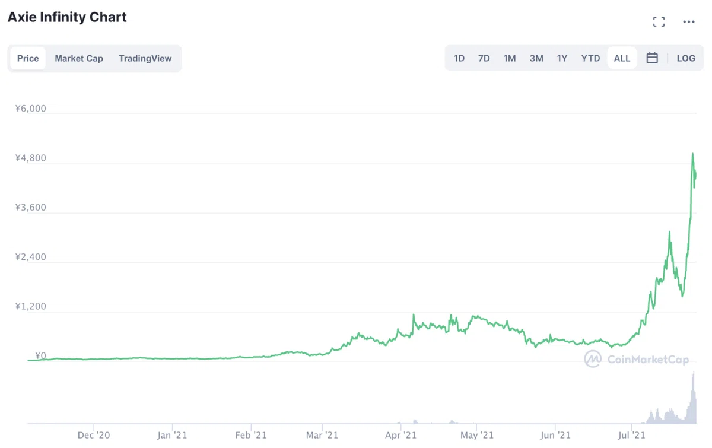The height and width of the screenshot is (448, 712).
Task: Click the ¥3,600 y-axis label
Action: click(31, 208)
